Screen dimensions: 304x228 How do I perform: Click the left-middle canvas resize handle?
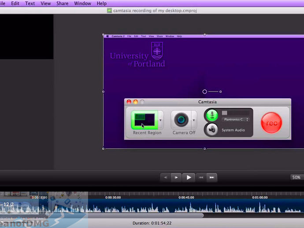click(x=103, y=92)
